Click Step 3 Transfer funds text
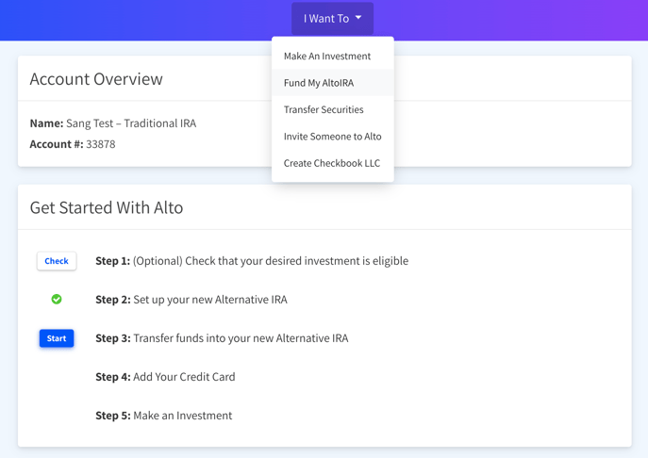This screenshot has height=458, width=648. click(x=222, y=338)
